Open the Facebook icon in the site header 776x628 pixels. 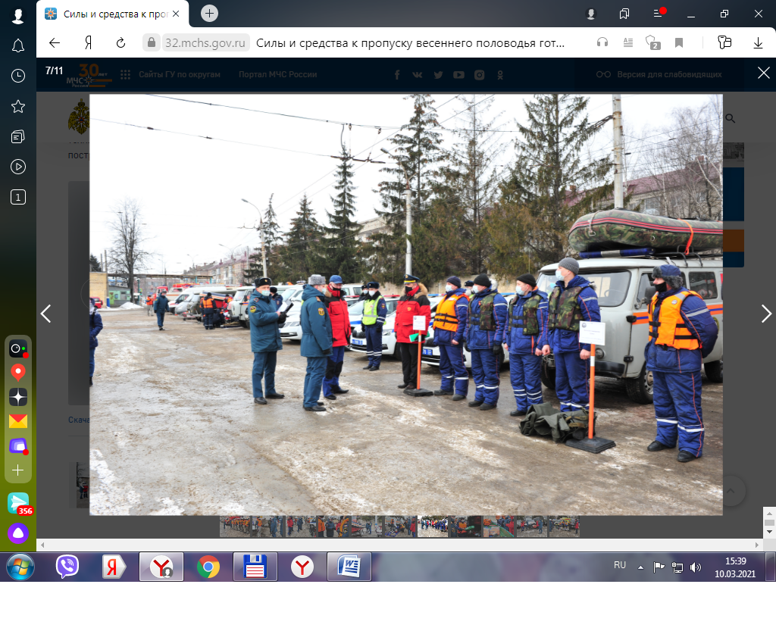[x=397, y=75]
